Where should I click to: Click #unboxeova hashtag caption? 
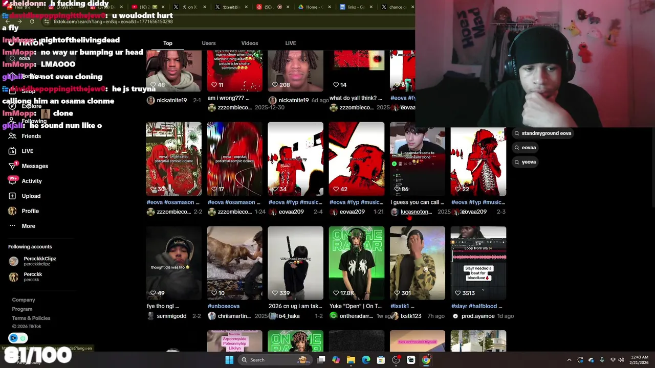click(x=224, y=306)
